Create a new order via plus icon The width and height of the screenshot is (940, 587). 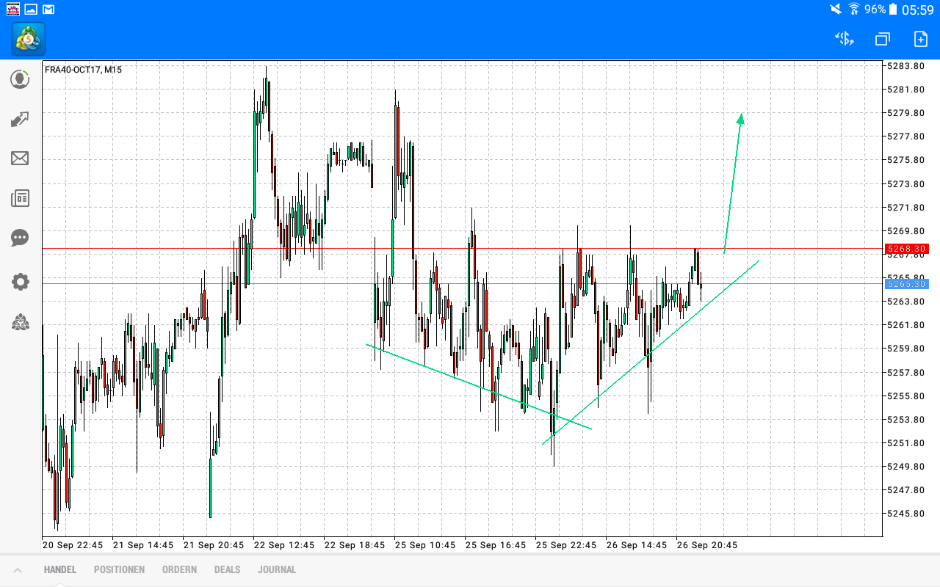(920, 39)
